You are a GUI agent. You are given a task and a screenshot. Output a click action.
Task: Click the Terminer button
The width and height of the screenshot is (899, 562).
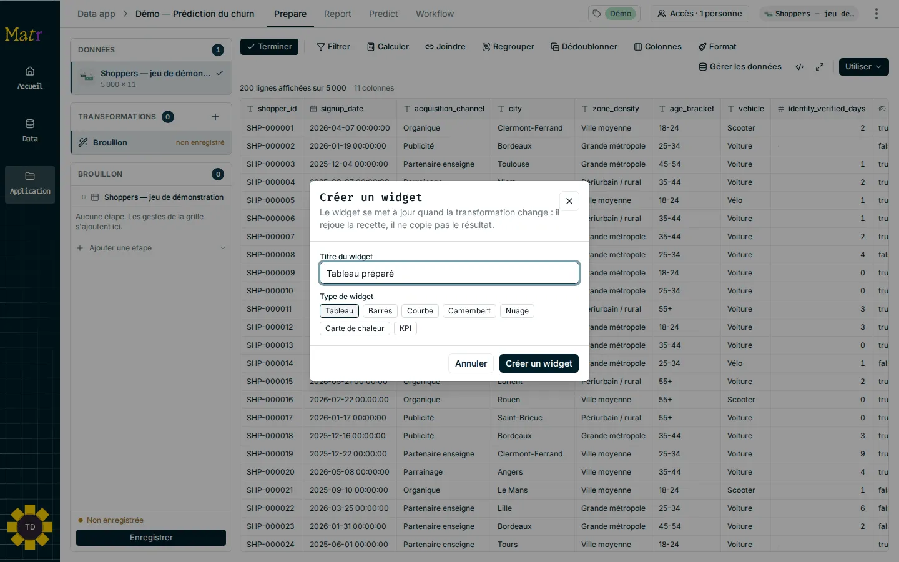[269, 47]
